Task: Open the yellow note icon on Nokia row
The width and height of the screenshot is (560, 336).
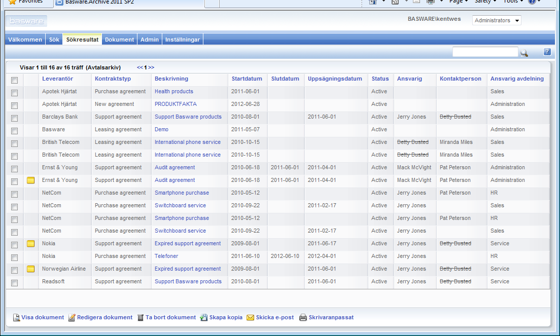Action: [x=31, y=244]
